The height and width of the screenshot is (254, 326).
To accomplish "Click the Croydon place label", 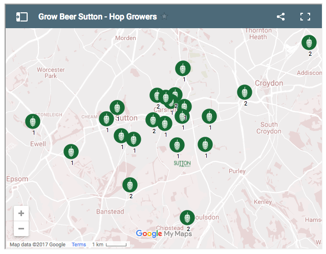I will pos(269,83).
